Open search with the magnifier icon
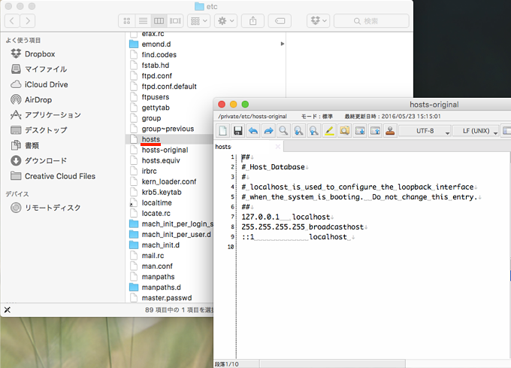The image size is (511, 368). 283,131
